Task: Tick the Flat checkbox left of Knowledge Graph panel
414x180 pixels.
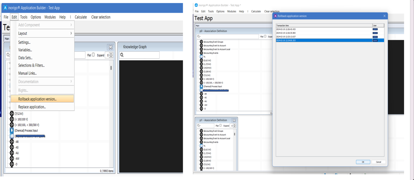Action: coord(93,55)
